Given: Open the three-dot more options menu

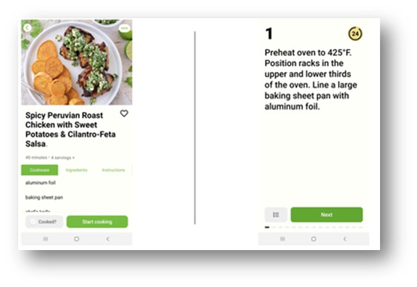Looking at the screenshot, I should point(124,28).
